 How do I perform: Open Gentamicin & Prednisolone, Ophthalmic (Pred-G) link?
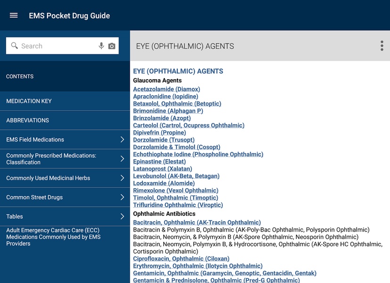[x=216, y=280]
